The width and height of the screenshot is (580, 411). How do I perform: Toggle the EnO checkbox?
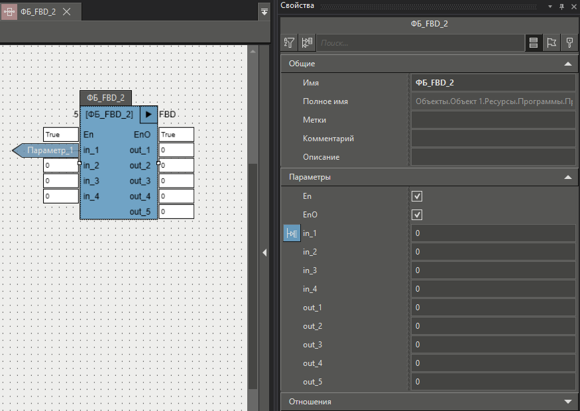coord(417,215)
